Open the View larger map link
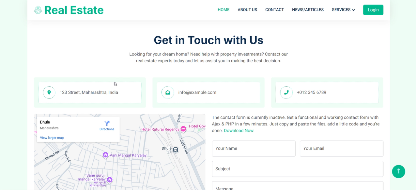416x190 pixels. click(x=52, y=138)
